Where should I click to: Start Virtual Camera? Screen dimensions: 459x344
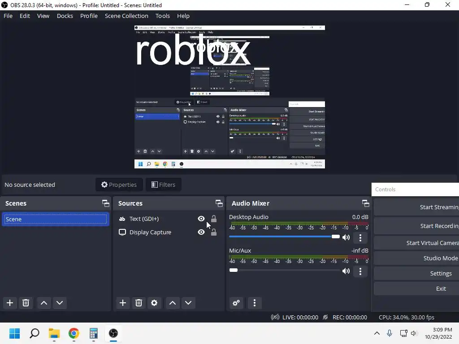coord(416,243)
